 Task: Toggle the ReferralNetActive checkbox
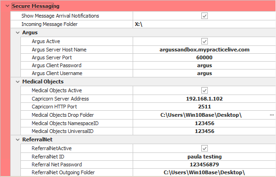(x=205, y=148)
